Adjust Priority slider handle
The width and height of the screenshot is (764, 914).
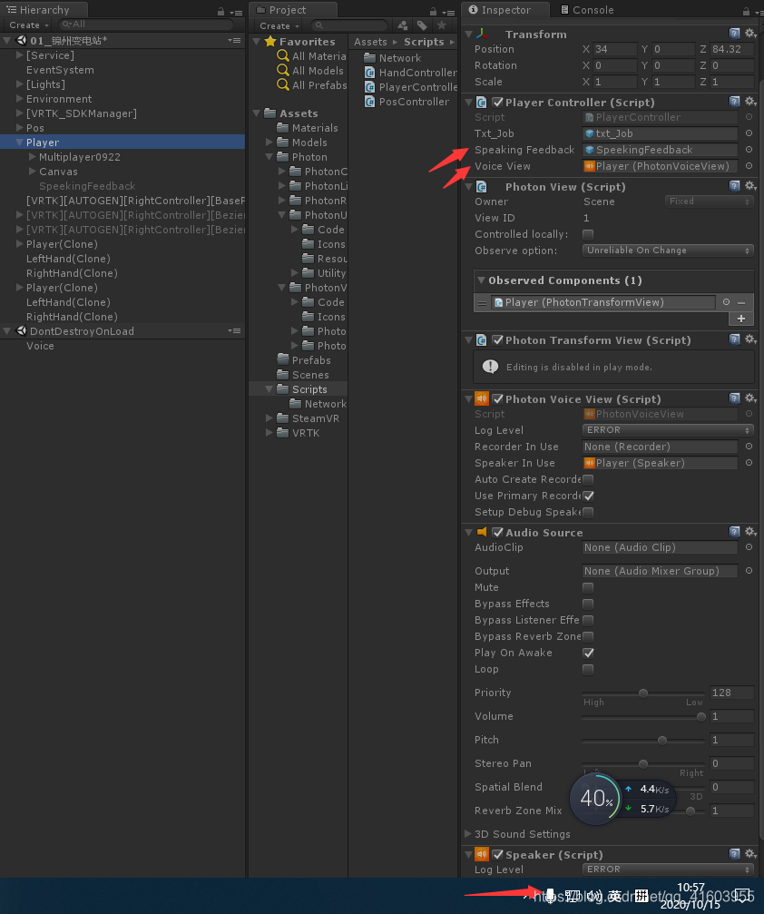(x=642, y=693)
